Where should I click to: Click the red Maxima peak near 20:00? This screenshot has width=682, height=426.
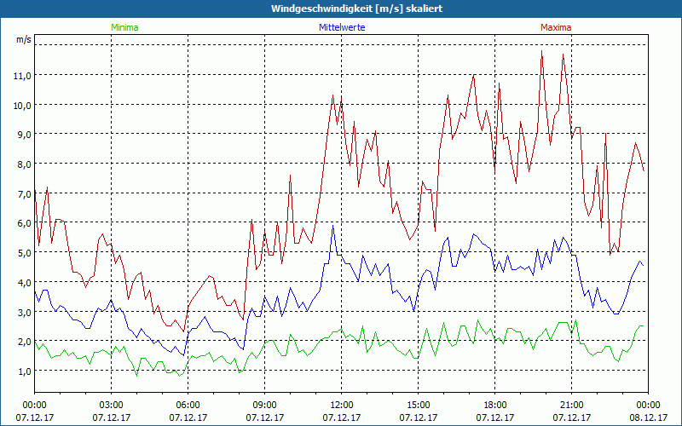coord(541,51)
